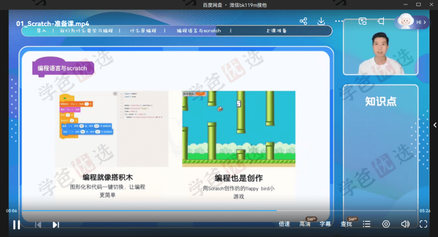Open the player settings circle icon
Viewport: 438px width, 237px height.
pyautogui.click(x=386, y=224)
